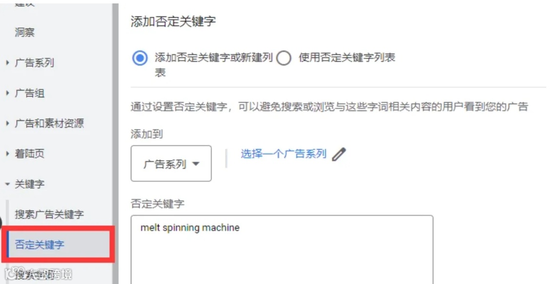Viewport: 554px width, 284px height.
Task: Open the 广告和素材资源 sidebar item
Action: point(49,123)
